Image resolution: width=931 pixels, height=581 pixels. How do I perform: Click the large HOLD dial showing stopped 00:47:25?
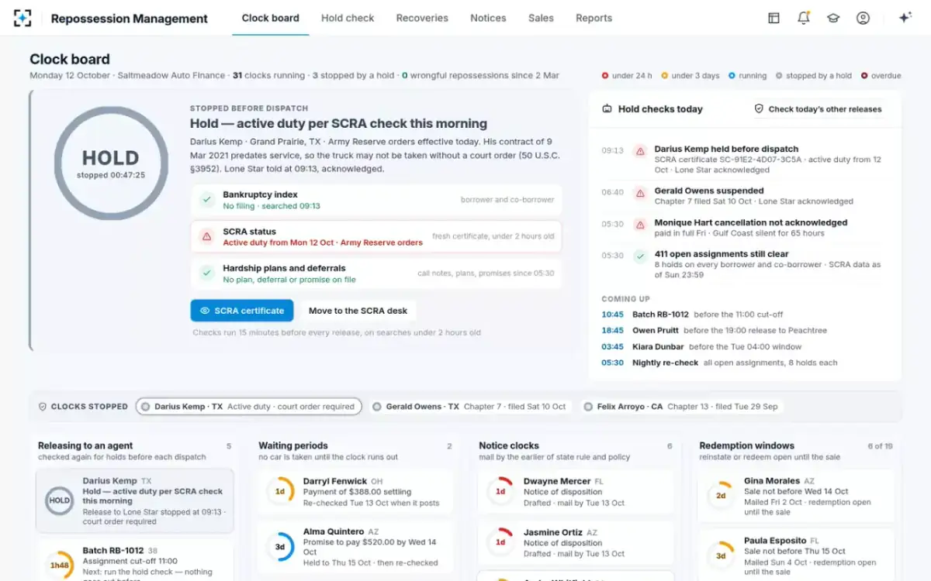tap(111, 163)
